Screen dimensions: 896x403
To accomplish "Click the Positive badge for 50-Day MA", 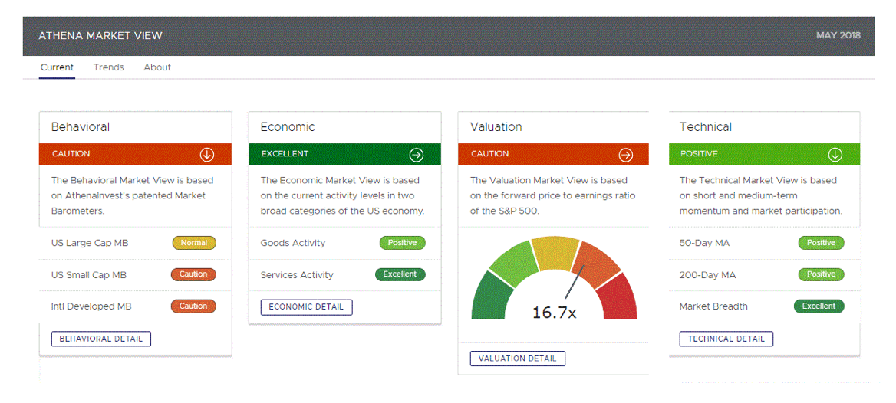I will click(x=821, y=243).
